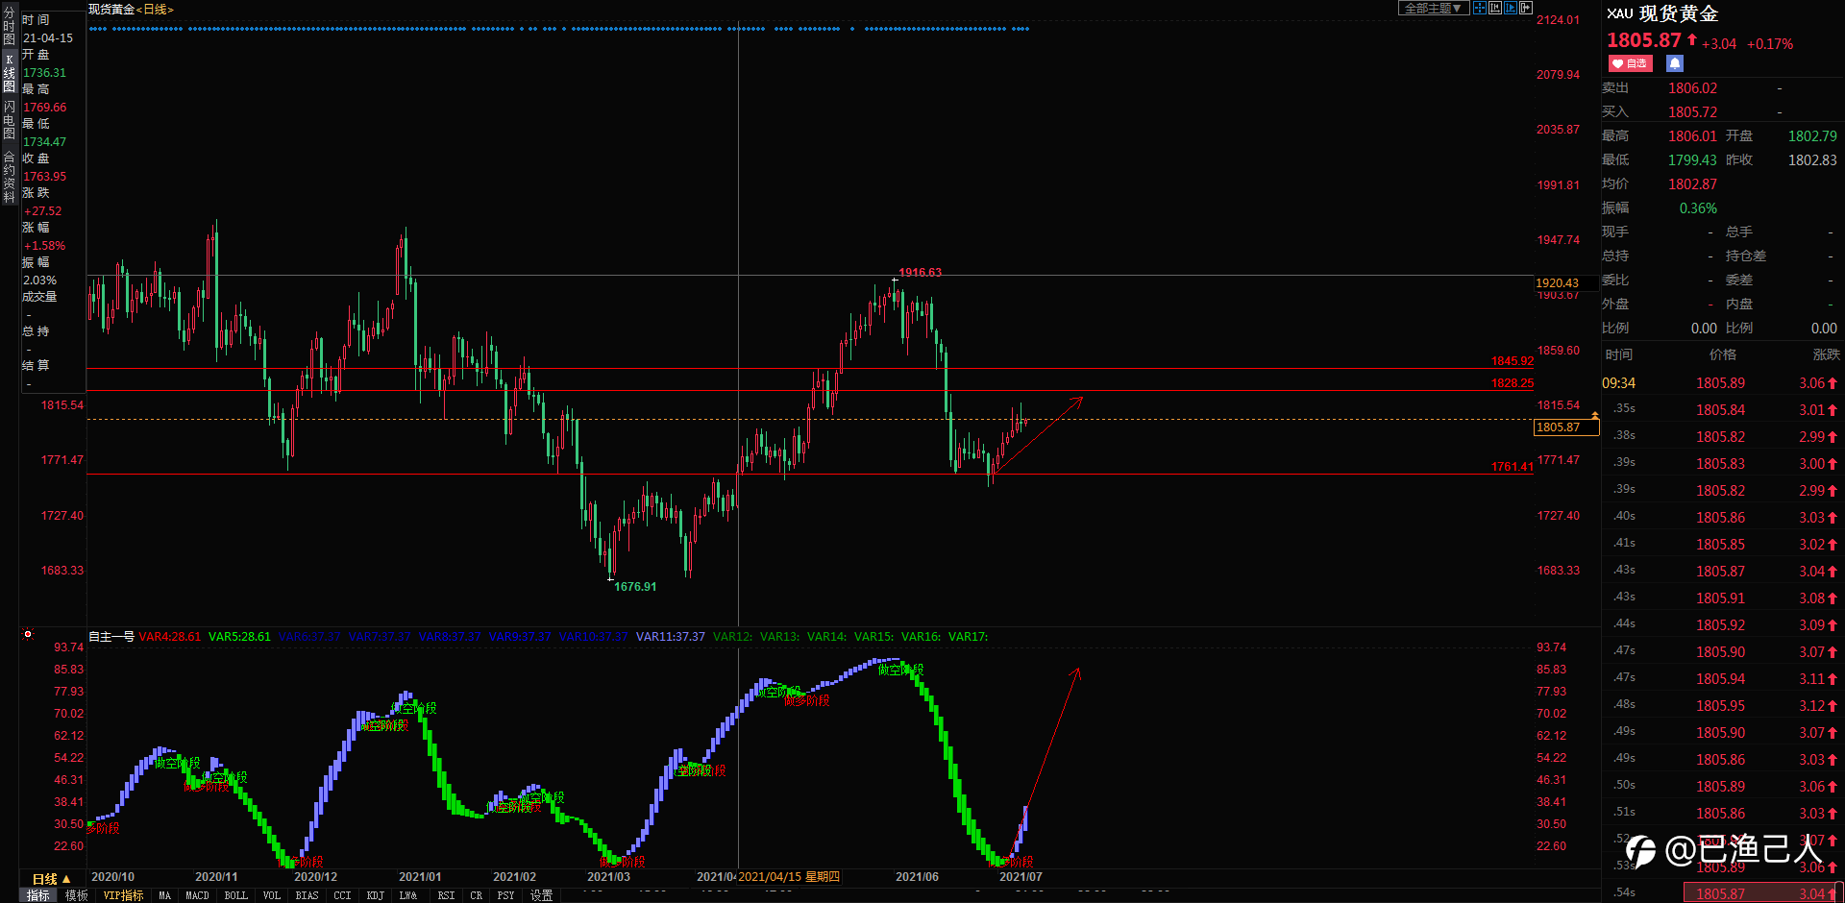Click the range measurement icon in chart toolbar
The image size is (1845, 903).
click(1495, 8)
